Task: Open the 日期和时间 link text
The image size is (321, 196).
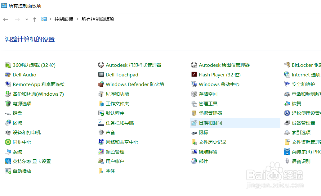Action: point(211,123)
